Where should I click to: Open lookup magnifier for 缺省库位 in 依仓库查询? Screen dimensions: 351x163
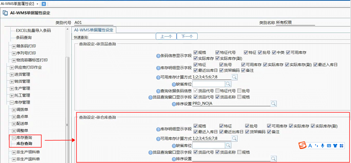click(228, 145)
